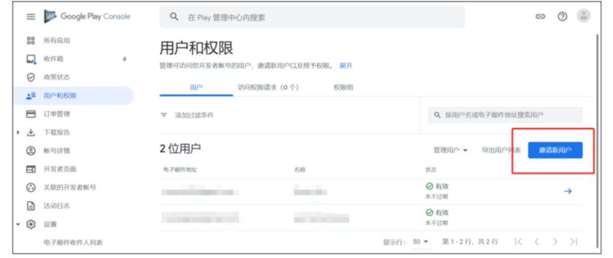This screenshot has height=258, width=613.
Task: Open the rows-per-page 50 dropdown
Action: click(420, 242)
